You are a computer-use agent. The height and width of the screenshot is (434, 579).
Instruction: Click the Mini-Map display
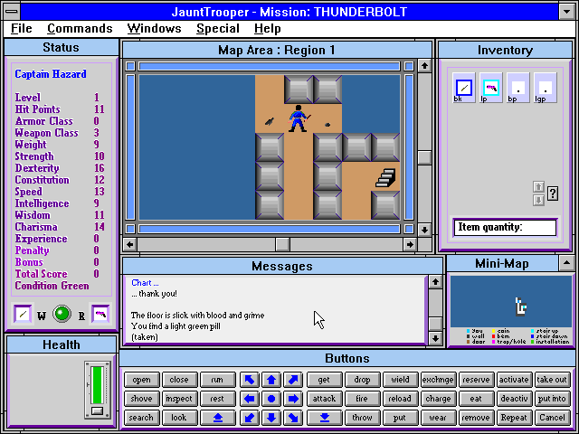[510, 301]
